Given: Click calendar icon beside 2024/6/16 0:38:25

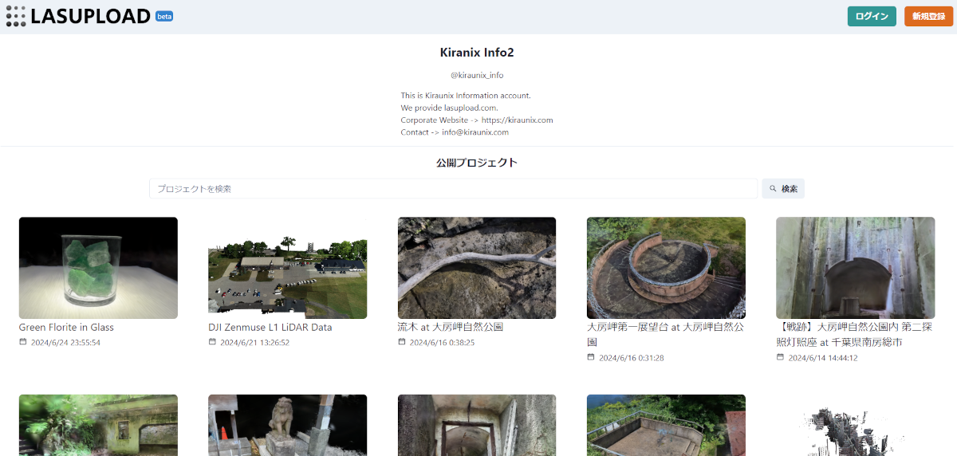Looking at the screenshot, I should pos(402,342).
